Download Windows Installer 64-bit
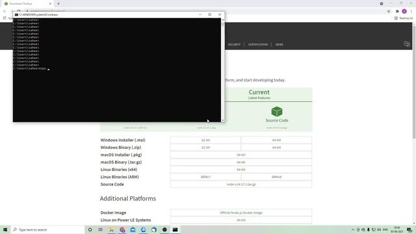 [276, 140]
